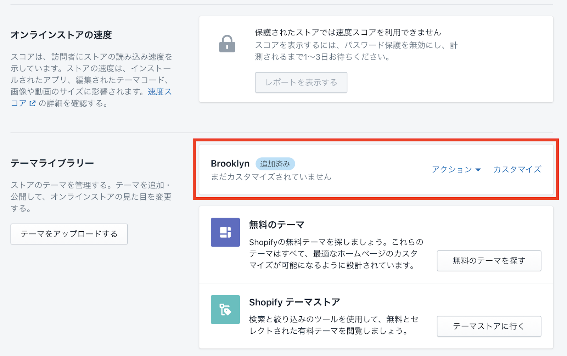Click the teal Shopify theme store icon
567x356 pixels.
point(225,310)
